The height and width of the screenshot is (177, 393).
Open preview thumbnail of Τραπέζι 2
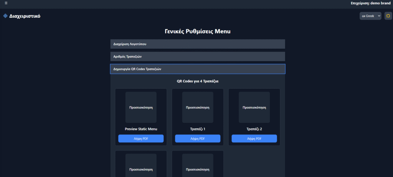[x=254, y=107]
